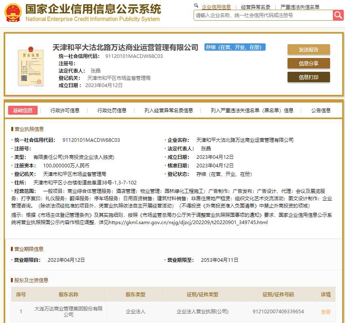
Task: Open the business license thumbnail image
Action: [x=31, y=66]
